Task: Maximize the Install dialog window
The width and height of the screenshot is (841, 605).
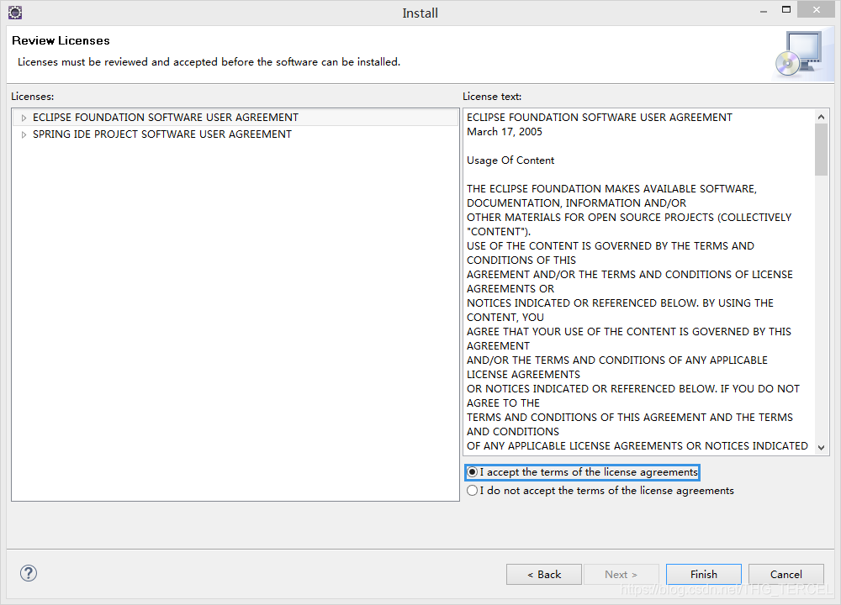Action: click(x=786, y=10)
